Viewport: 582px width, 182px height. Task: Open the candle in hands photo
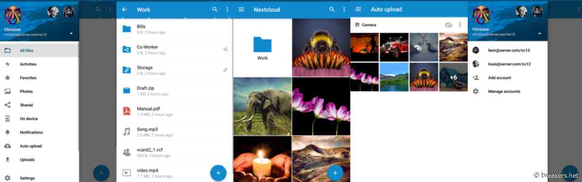(262, 159)
